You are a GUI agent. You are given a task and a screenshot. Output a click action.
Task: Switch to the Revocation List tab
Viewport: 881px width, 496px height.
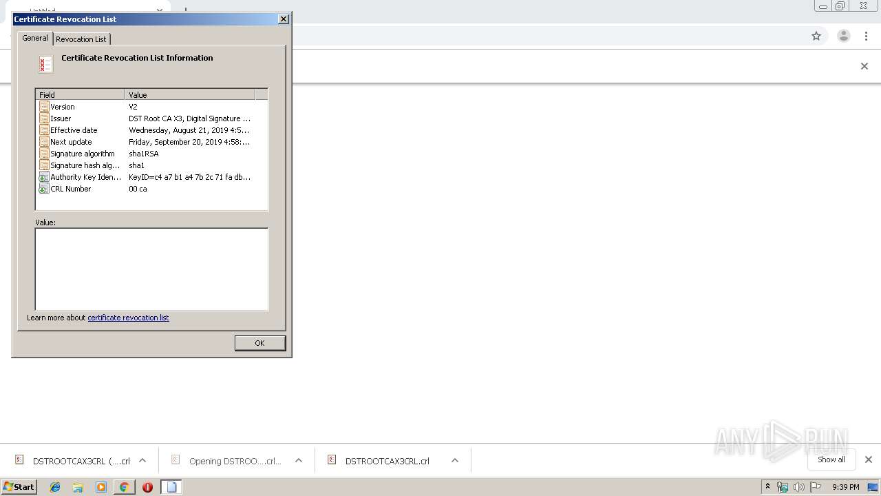81,39
